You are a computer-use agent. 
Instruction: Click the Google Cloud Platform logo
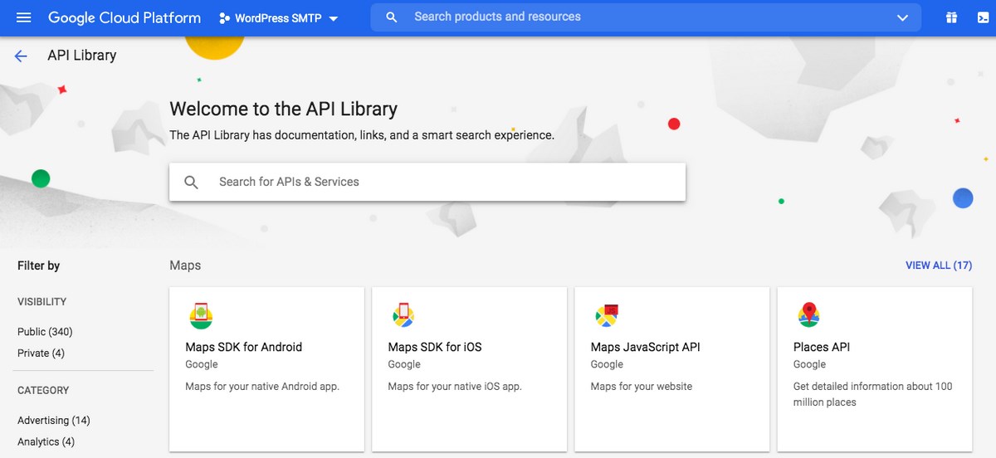pyautogui.click(x=124, y=17)
